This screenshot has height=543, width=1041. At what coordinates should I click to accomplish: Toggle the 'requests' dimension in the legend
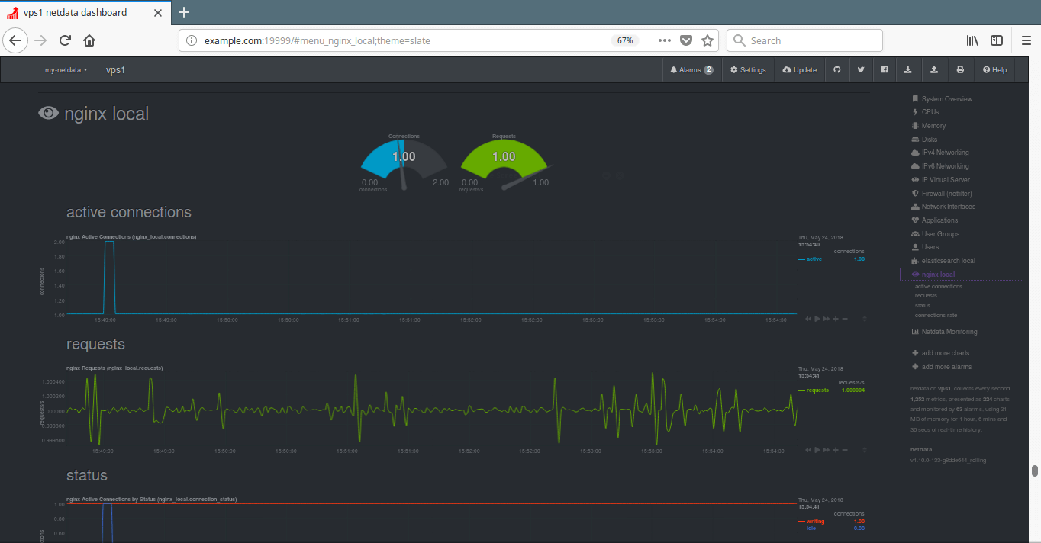817,390
